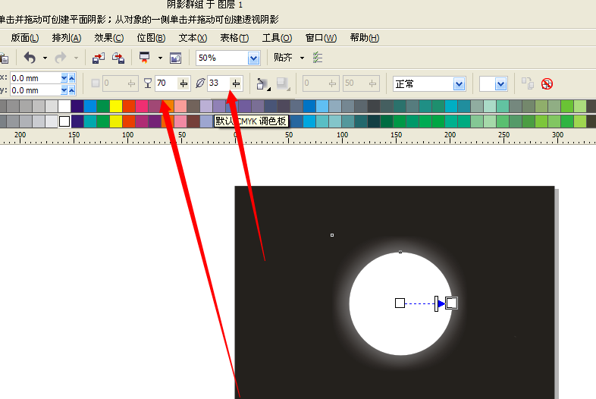596x399 pixels.
Task: Pick the red-orange swatch in bottom palette row
Action: tap(129, 121)
